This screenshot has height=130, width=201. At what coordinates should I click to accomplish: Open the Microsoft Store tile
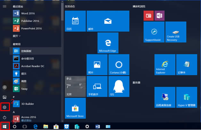pos(75,108)
